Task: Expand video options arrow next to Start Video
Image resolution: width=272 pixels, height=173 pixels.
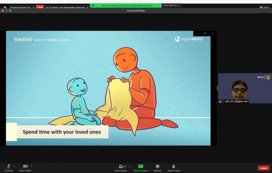Action: coord(32,166)
